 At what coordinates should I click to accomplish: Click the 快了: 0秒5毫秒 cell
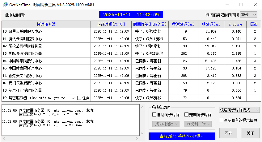[150, 98]
